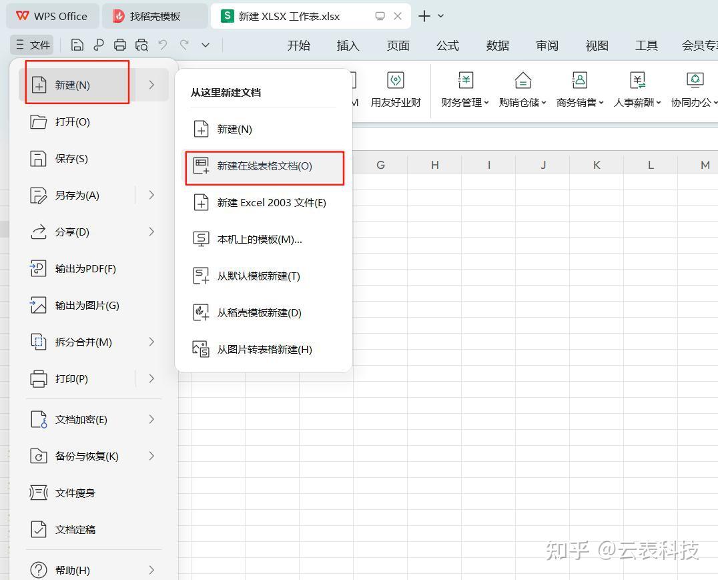The height and width of the screenshot is (580, 718).
Task: Switch to the 公式 ribbon tab
Action: click(447, 45)
